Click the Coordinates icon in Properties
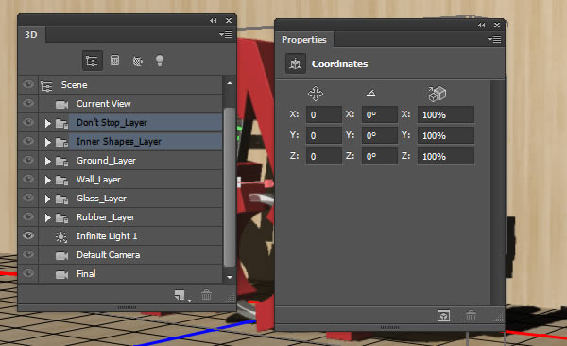The image size is (567, 346). [x=296, y=63]
